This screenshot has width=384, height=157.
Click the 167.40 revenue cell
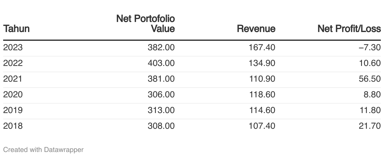point(262,48)
